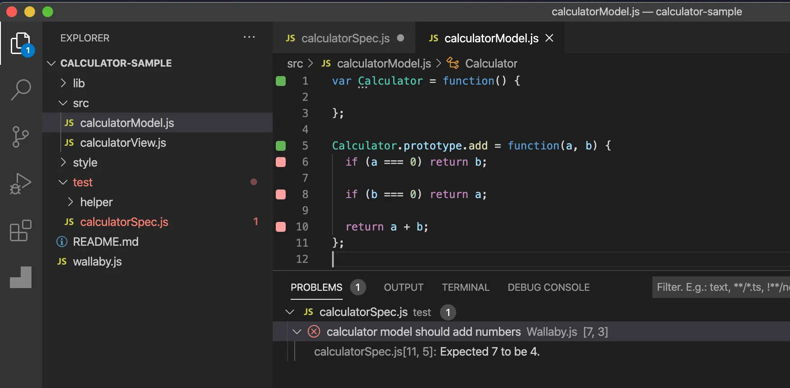
Task: Open the Run and Debug view
Action: (21, 184)
